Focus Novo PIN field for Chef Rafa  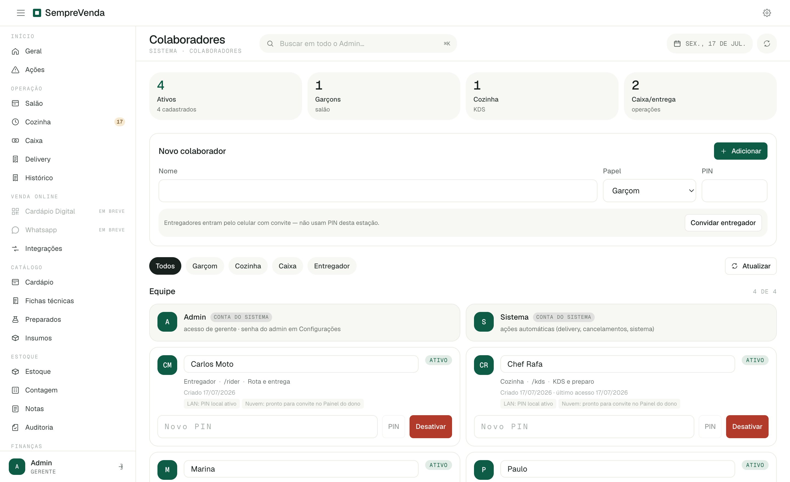tap(584, 427)
